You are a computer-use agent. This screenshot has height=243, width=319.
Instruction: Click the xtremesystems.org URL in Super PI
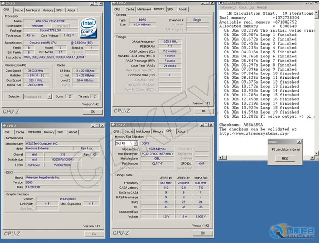point(254,133)
